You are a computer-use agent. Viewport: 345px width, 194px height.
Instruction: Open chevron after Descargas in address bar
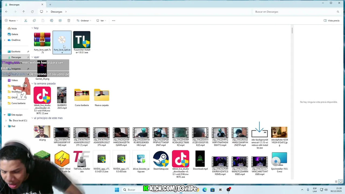(x=66, y=12)
